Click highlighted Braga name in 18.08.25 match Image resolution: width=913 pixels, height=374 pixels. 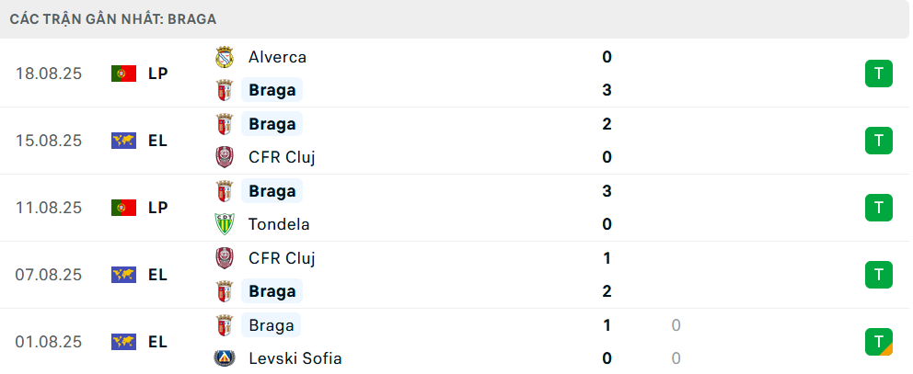(272, 90)
